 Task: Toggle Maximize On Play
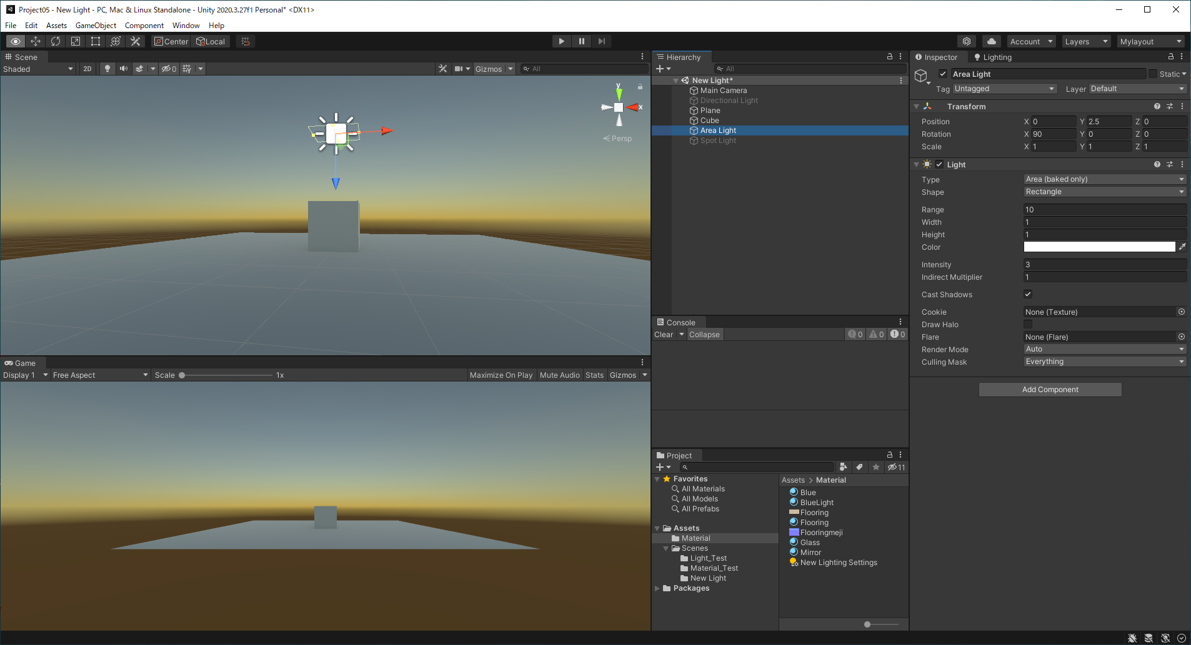pyautogui.click(x=501, y=375)
